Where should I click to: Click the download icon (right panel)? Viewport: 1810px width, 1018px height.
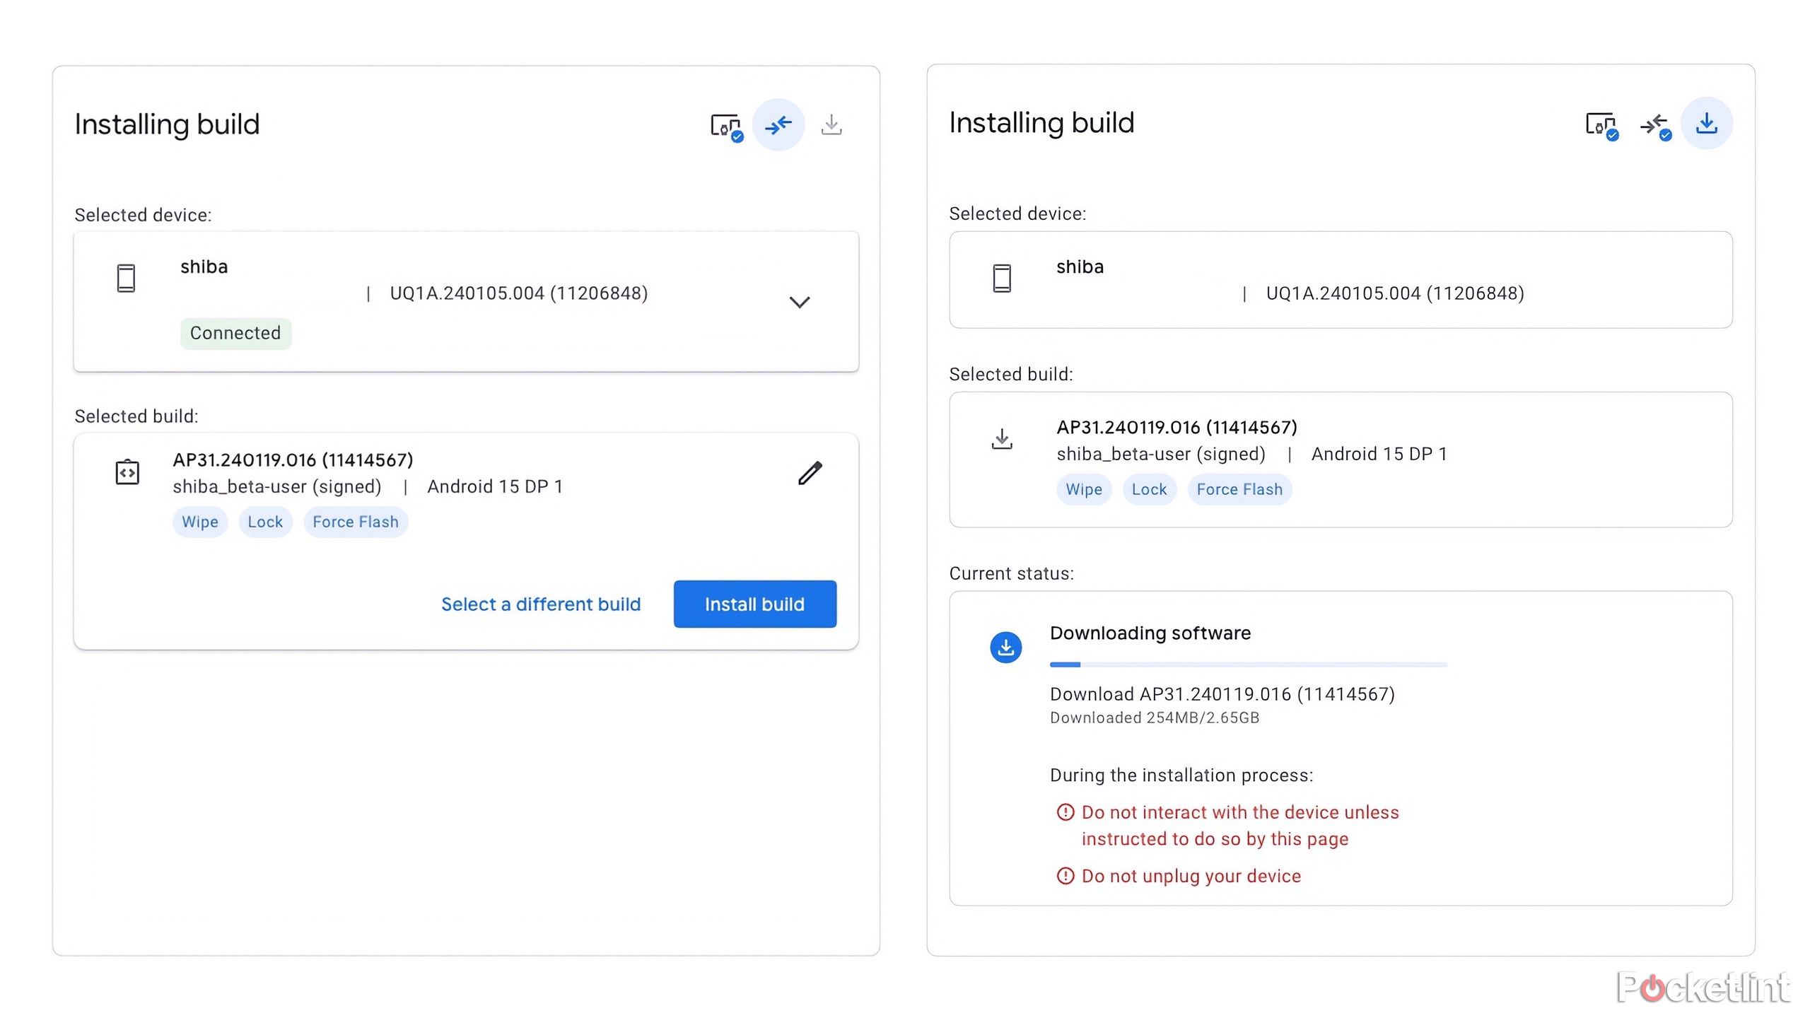pyautogui.click(x=1705, y=123)
